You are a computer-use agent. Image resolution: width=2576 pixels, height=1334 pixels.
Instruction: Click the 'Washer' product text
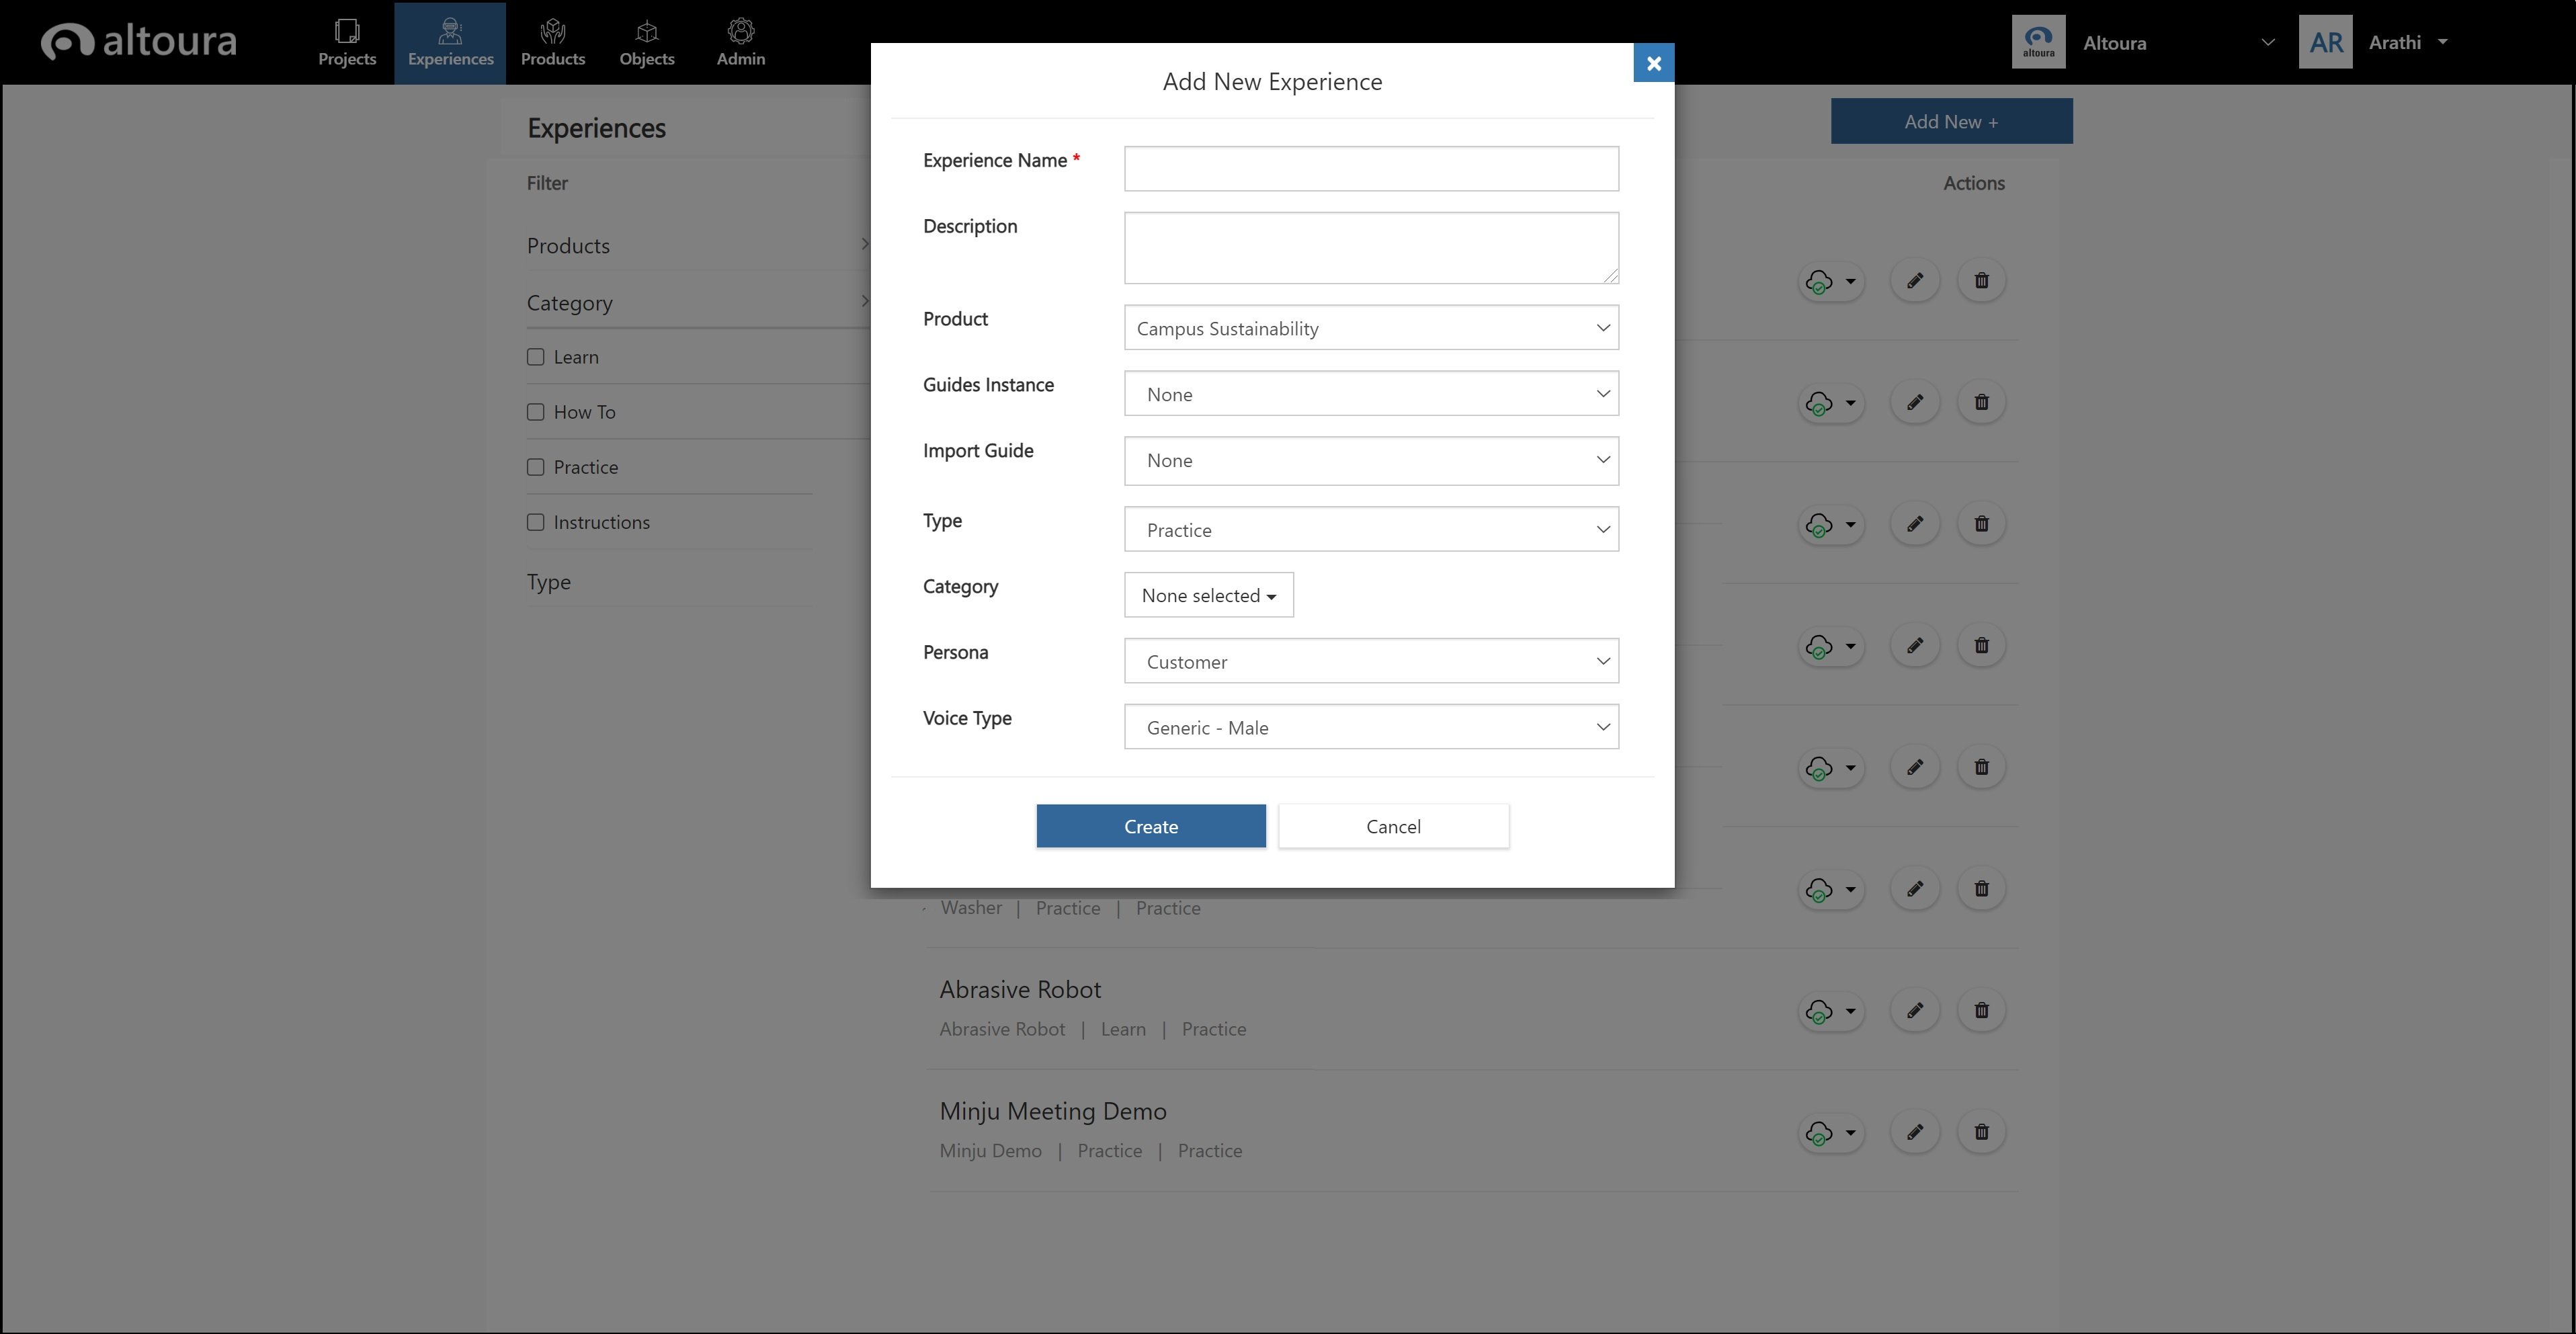click(x=971, y=908)
